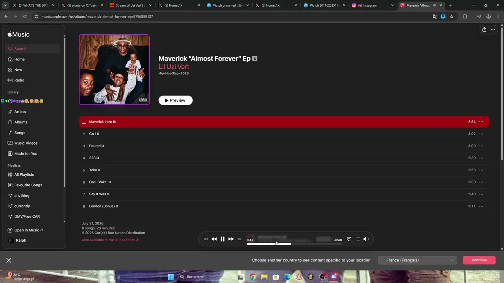Open the album's more options menu
This screenshot has width=504, height=283.
493,29
